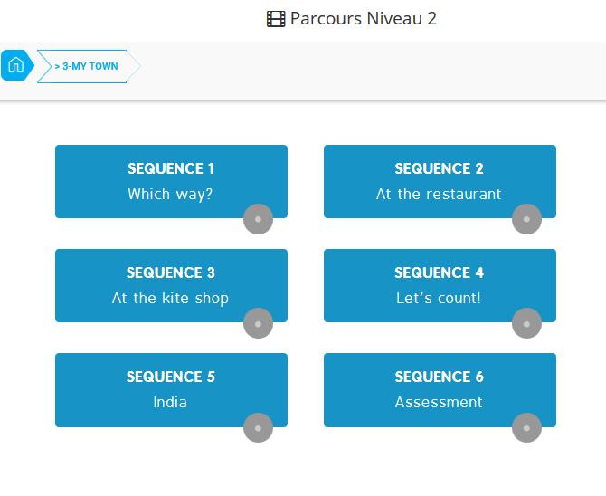Click the home icon in the breadcrumb
Screen dimensions: 606x496
15,66
